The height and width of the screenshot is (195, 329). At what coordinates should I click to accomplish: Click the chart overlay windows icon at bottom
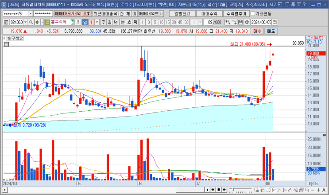pyautogui.click(x=262, y=190)
